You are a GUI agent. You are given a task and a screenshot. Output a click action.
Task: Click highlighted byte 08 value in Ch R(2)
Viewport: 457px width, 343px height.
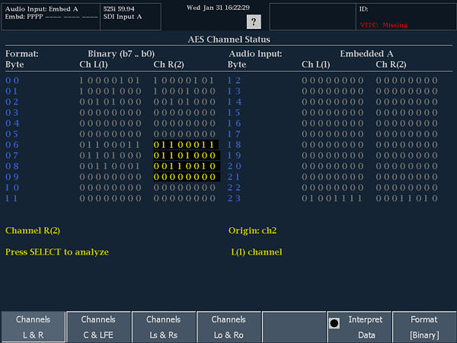[x=185, y=166]
